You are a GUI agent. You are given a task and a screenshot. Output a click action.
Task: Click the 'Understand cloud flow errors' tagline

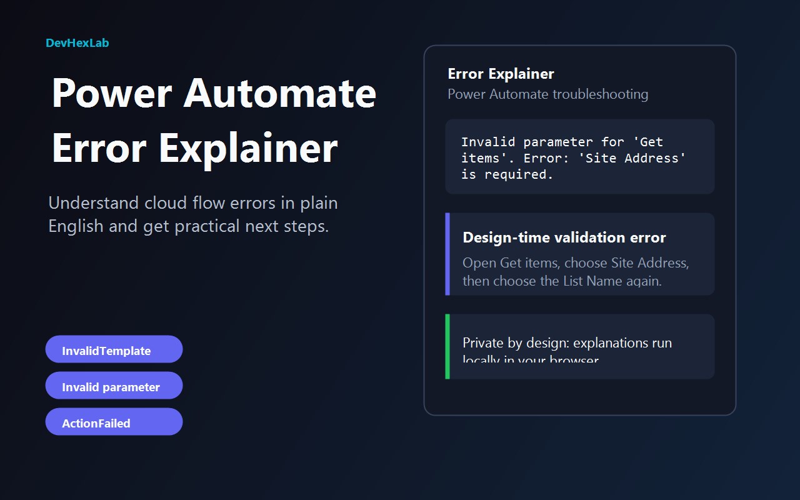pyautogui.click(x=193, y=214)
